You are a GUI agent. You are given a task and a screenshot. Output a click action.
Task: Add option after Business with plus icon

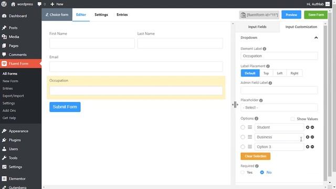pyautogui.click(x=308, y=137)
